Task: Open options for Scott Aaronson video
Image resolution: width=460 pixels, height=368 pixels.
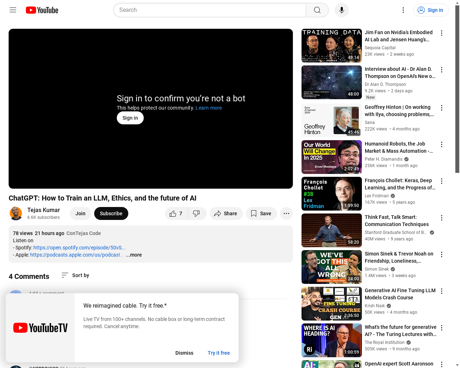Action: tap(442, 364)
